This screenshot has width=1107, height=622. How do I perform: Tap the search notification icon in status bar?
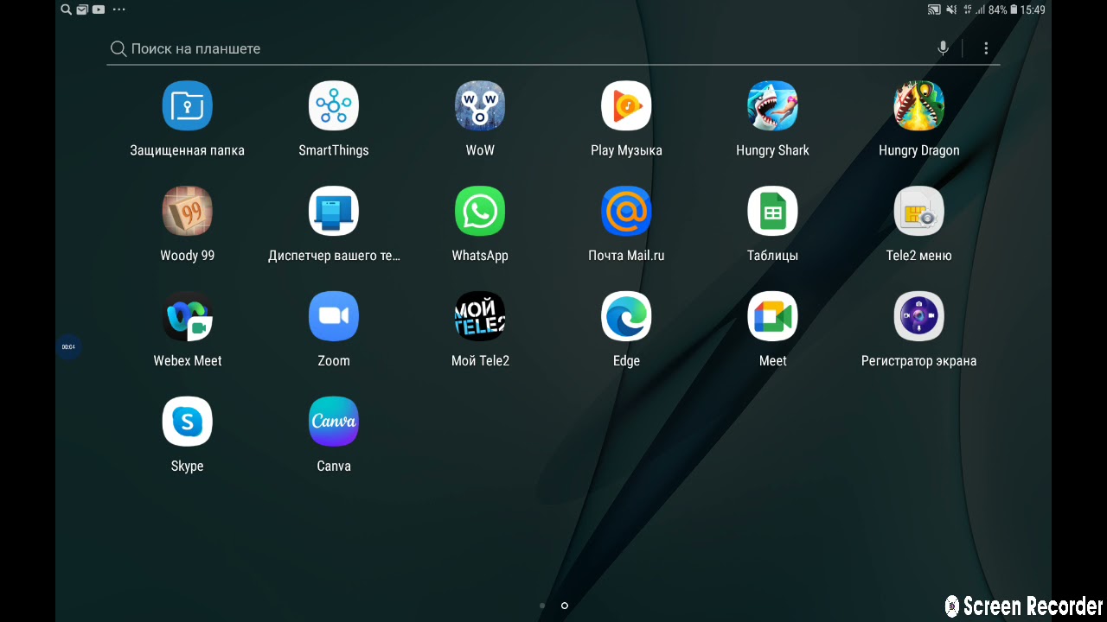pyautogui.click(x=67, y=10)
